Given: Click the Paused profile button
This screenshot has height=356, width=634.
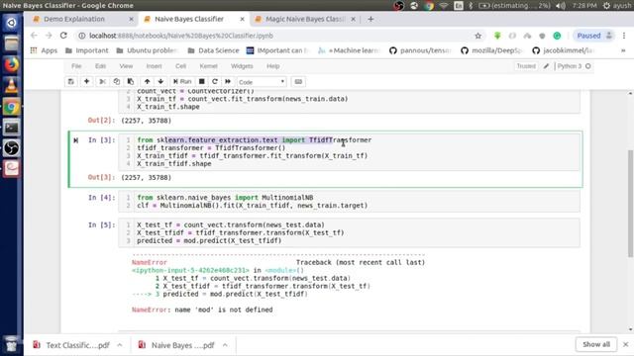Looking at the screenshot, I should pyautogui.click(x=593, y=36).
